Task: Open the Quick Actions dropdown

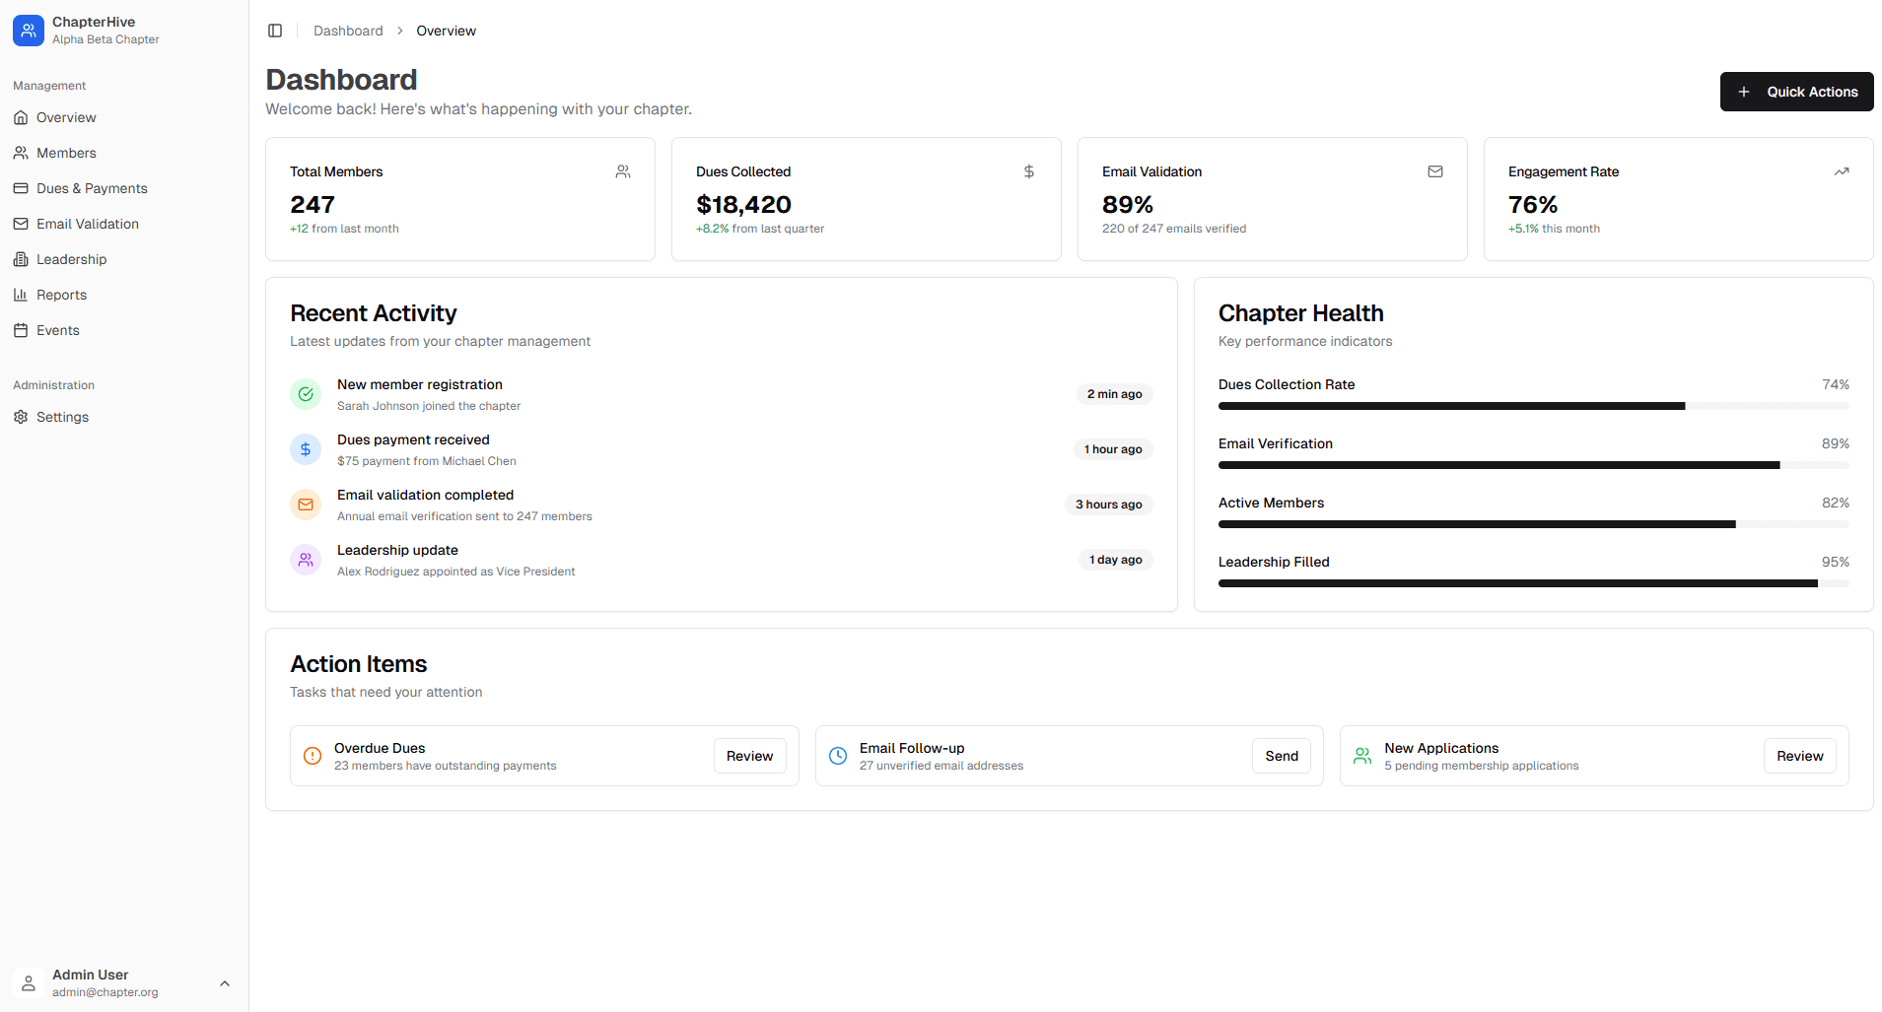Action: tap(1796, 92)
